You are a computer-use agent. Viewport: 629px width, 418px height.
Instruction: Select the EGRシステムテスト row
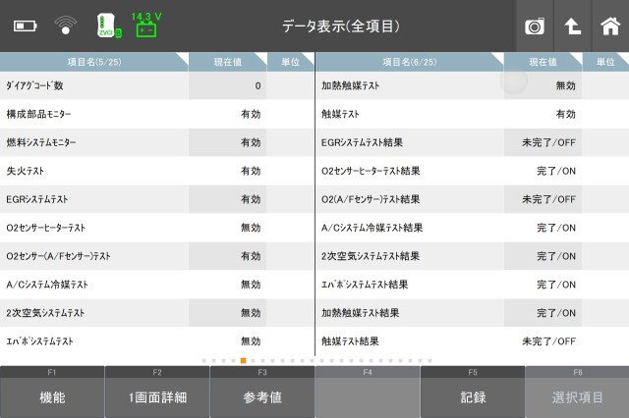pyautogui.click(x=157, y=199)
